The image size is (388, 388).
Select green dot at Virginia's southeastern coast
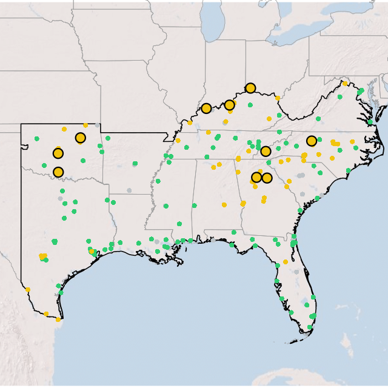[370, 122]
